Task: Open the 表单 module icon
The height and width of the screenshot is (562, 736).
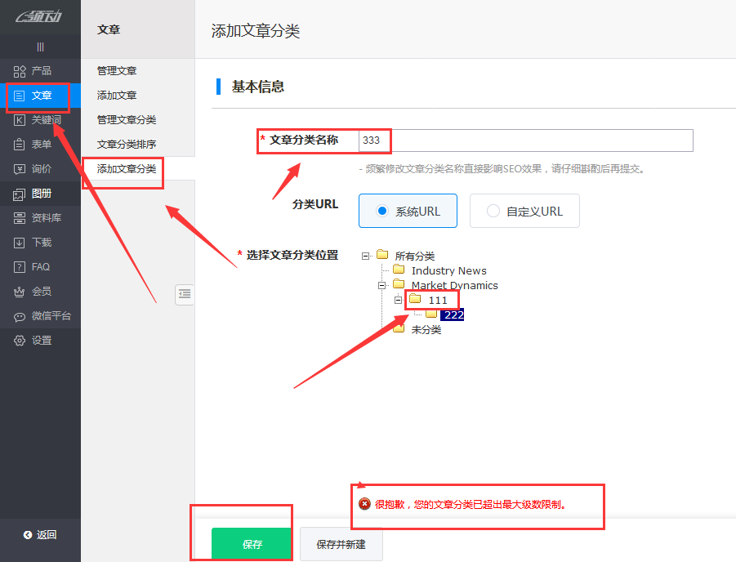Action: click(x=18, y=145)
